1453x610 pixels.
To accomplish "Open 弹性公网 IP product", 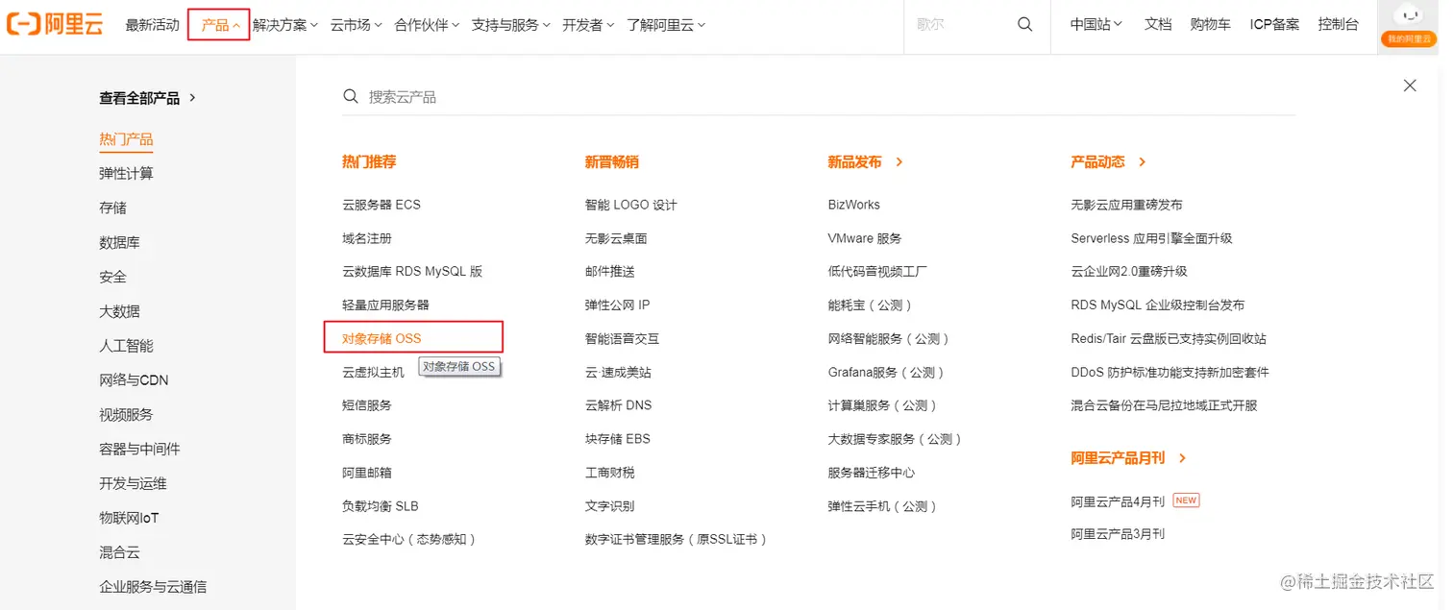I will (618, 305).
